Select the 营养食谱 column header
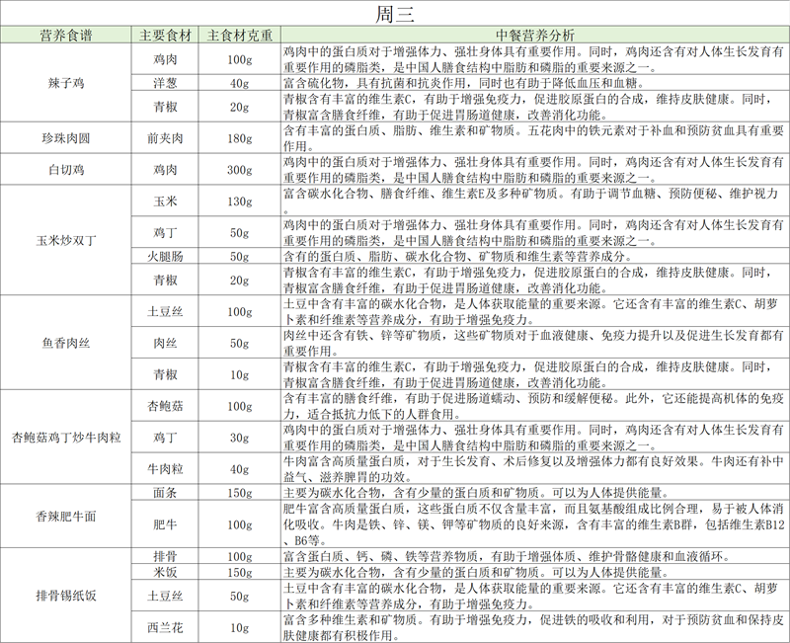 point(66,36)
